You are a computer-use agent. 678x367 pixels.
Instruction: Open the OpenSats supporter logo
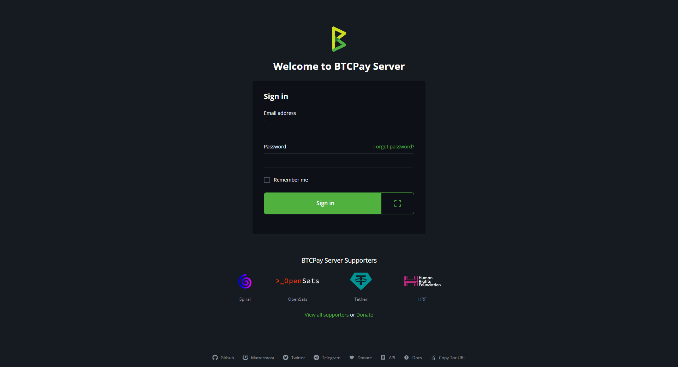click(x=298, y=281)
